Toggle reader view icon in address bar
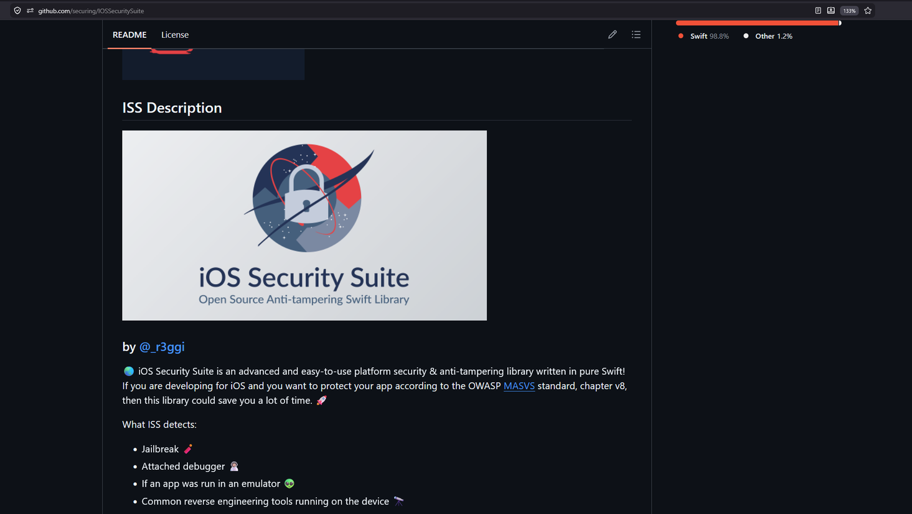This screenshot has width=912, height=514. (x=818, y=11)
